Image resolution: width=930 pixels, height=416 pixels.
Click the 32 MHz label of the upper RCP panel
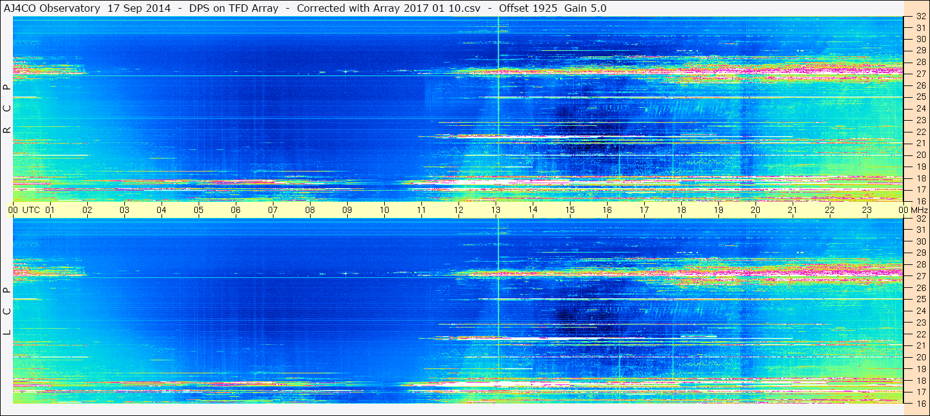[920, 17]
